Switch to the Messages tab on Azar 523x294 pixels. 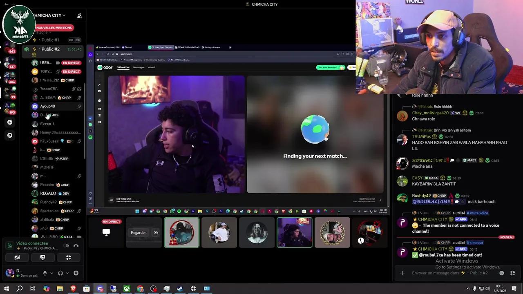pos(139,67)
